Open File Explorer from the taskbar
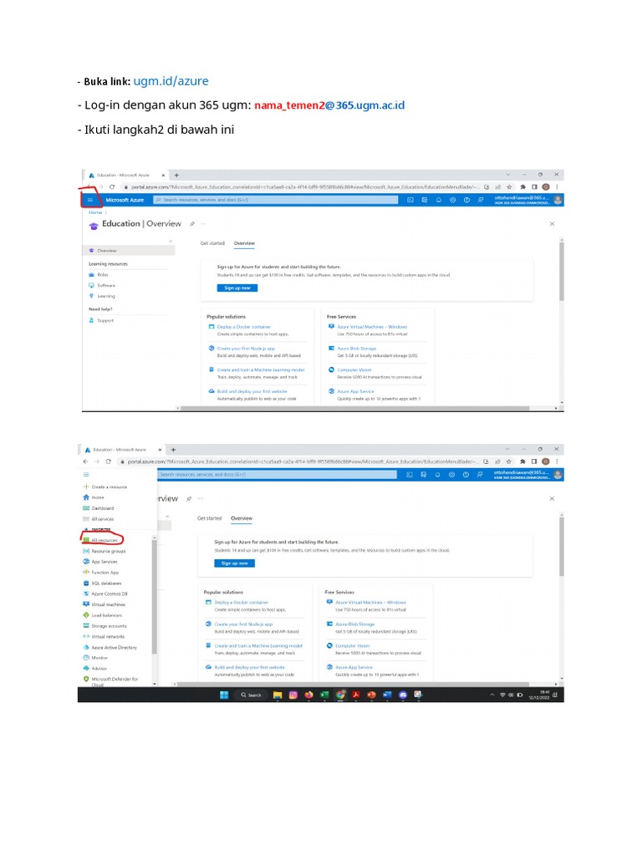The image size is (642, 856). tap(278, 695)
